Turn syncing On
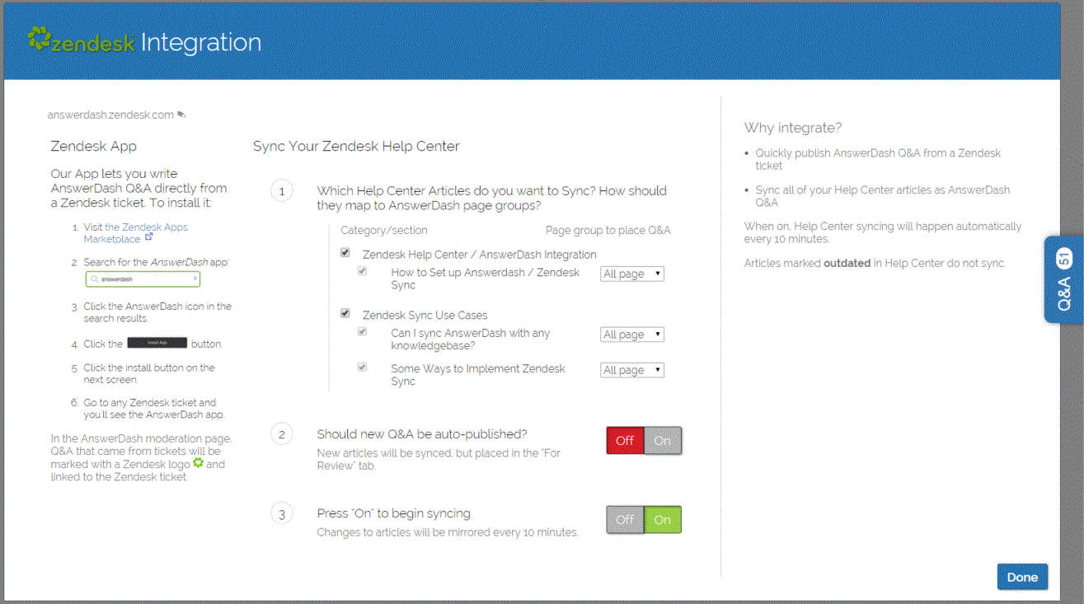The width and height of the screenshot is (1084, 604). click(x=663, y=520)
